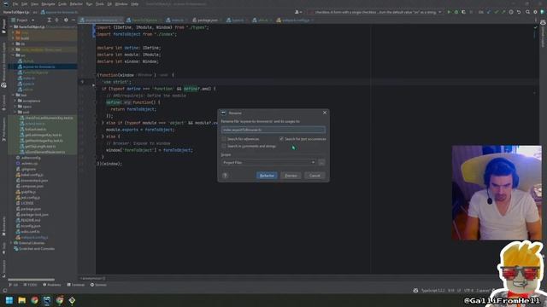Collapse the unit folder
Viewport: 547px width, 307px height.
(x=15, y=112)
